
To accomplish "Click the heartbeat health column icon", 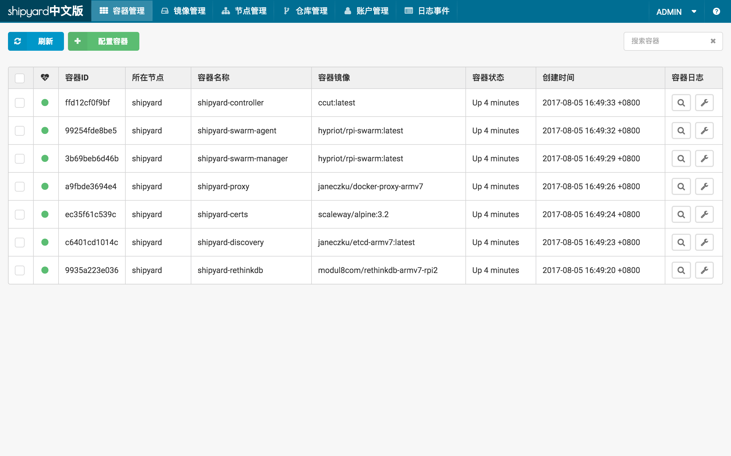I will [x=45, y=78].
